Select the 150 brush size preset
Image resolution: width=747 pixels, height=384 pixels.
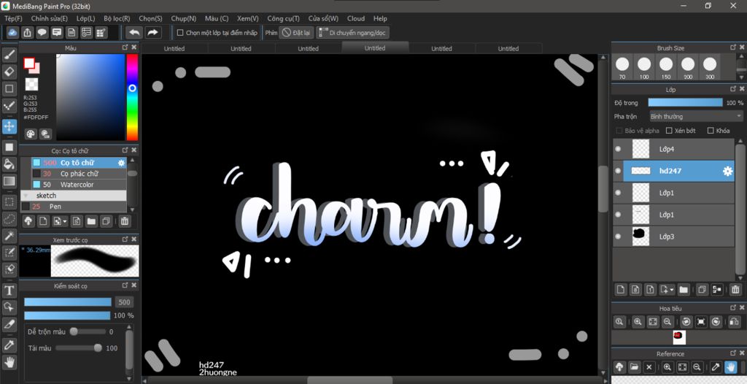[x=666, y=66]
